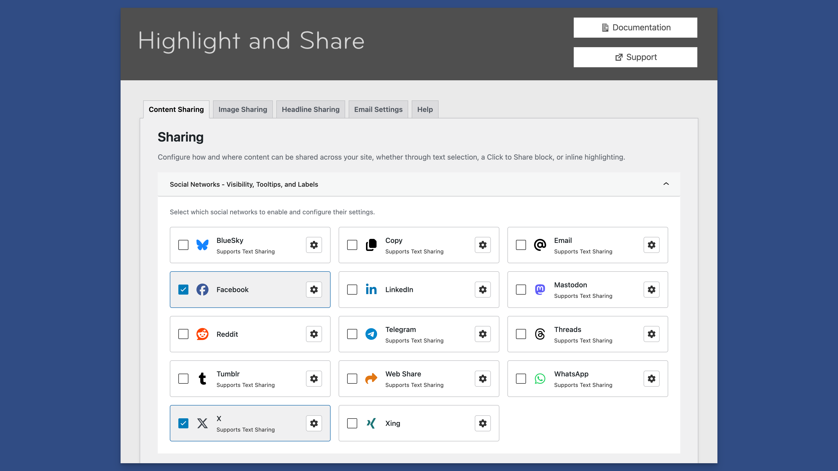Open Reddit settings gear

point(313,334)
